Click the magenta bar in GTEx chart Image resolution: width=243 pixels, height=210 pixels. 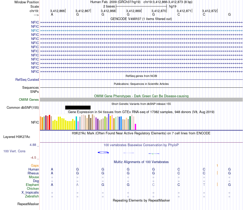136,127
